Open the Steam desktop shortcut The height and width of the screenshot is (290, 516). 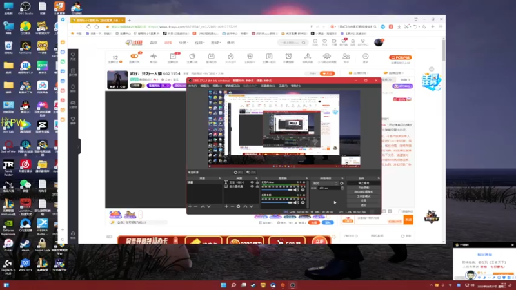(x=25, y=245)
